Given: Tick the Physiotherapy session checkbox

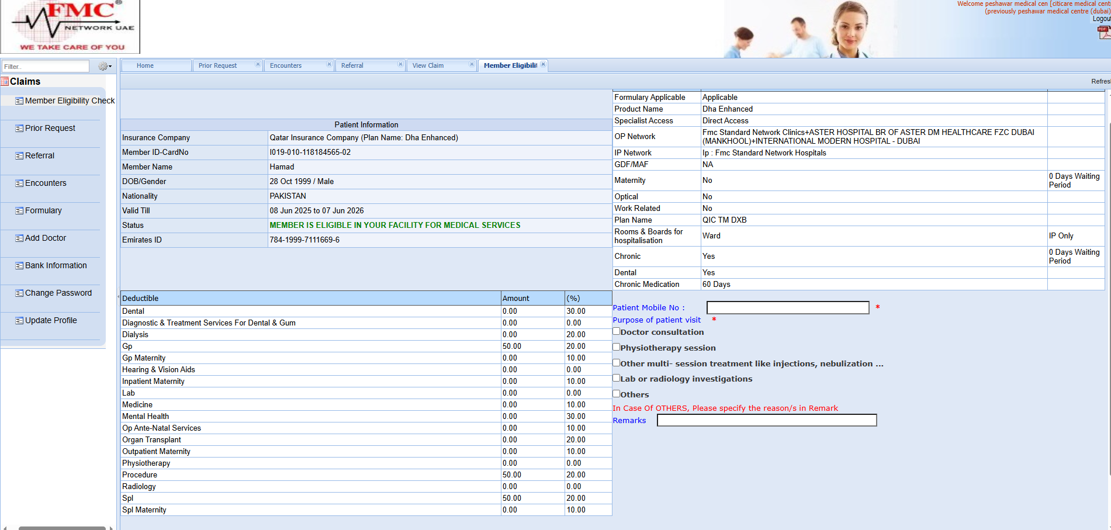Looking at the screenshot, I should pyautogui.click(x=616, y=347).
